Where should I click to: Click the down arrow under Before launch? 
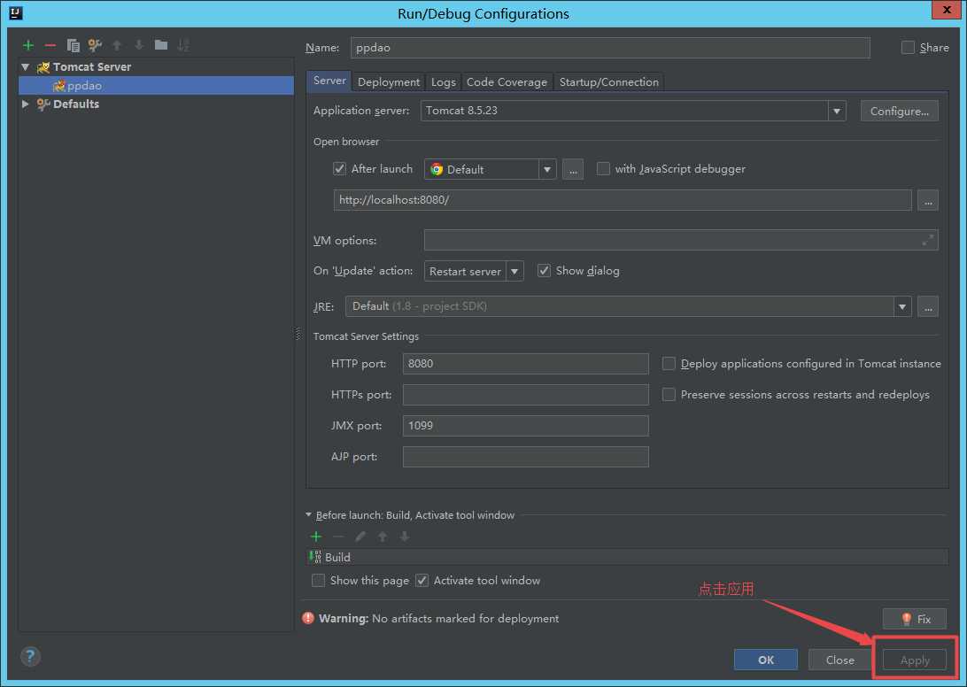(405, 536)
